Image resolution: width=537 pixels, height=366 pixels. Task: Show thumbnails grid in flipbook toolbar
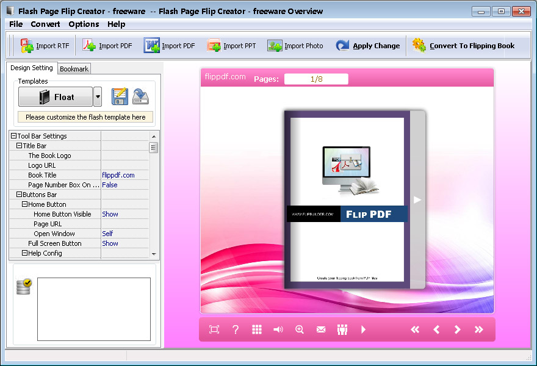[257, 329]
